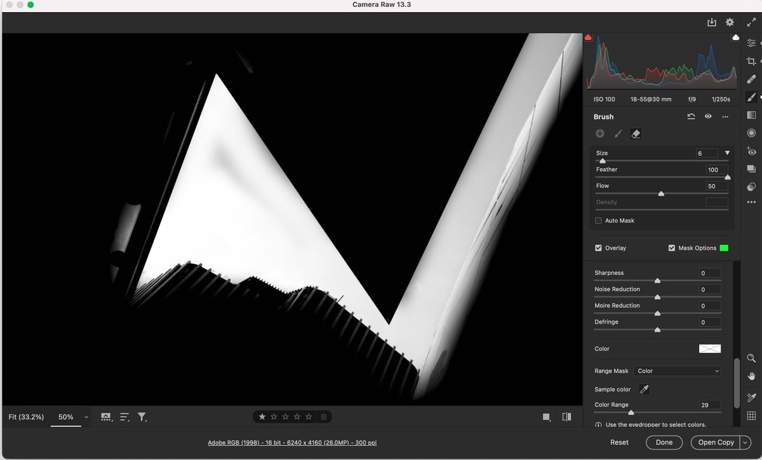Open the Adobe RGB workflow options link
Screen dimensions: 762x460
click(x=293, y=442)
